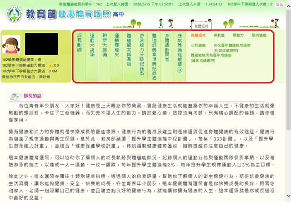Click the 身體組成 tooltip box
This screenshot has width=291, height=202.
pyautogui.click(x=201, y=26)
